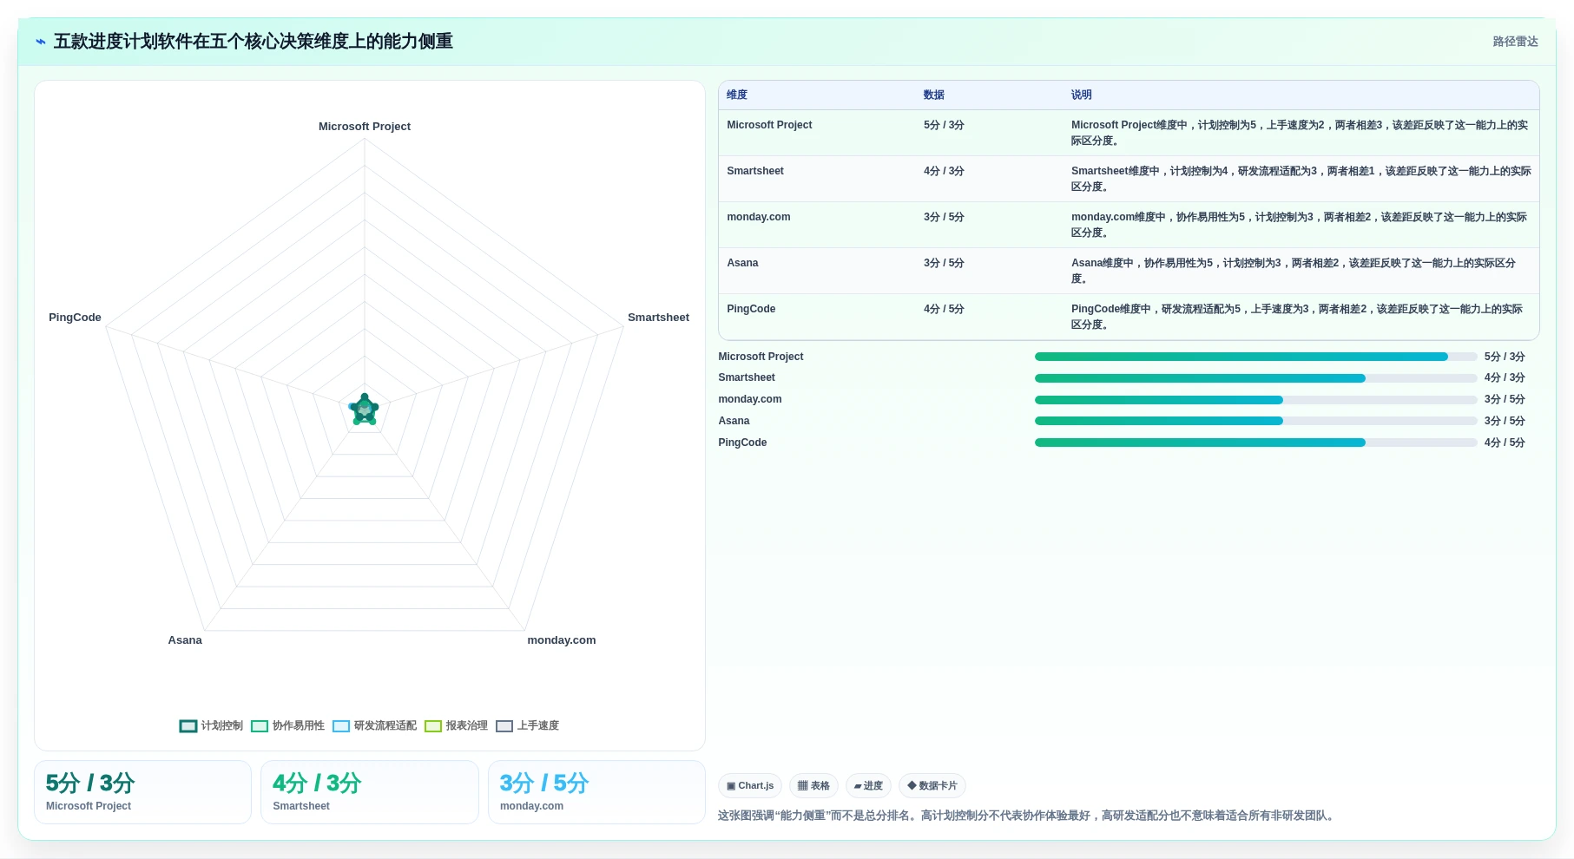Screen dimensions: 1574x859
Task: Select the Microsoft Project table row name
Action: coord(769,125)
